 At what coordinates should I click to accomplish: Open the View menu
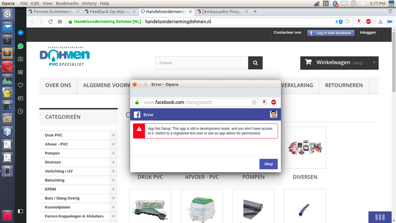(x=47, y=3)
